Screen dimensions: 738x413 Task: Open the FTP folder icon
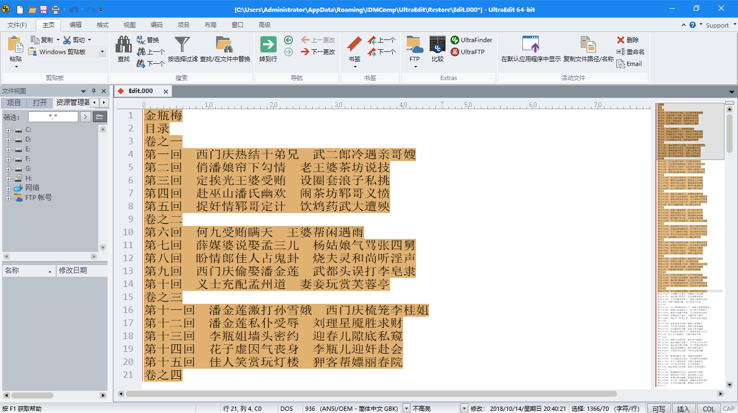414,45
